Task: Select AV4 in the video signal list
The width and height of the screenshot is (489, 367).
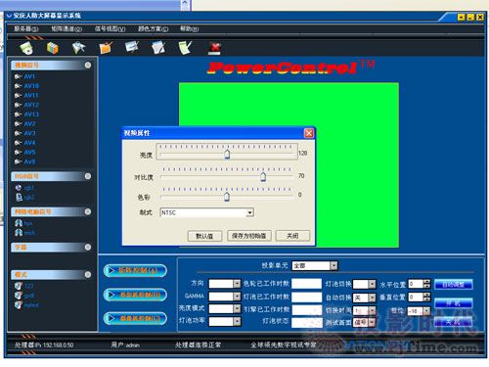Action: click(x=29, y=143)
